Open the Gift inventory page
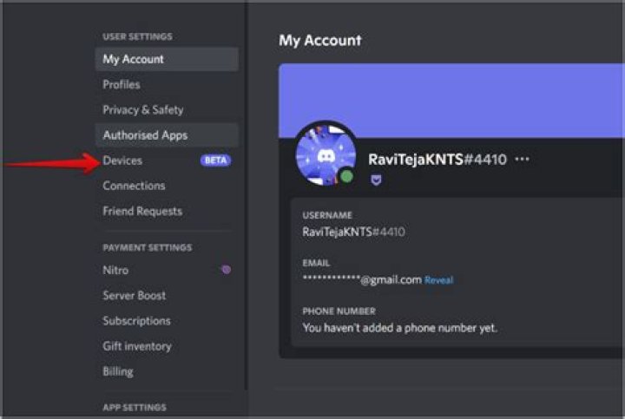This screenshot has width=625, height=419. coord(136,346)
